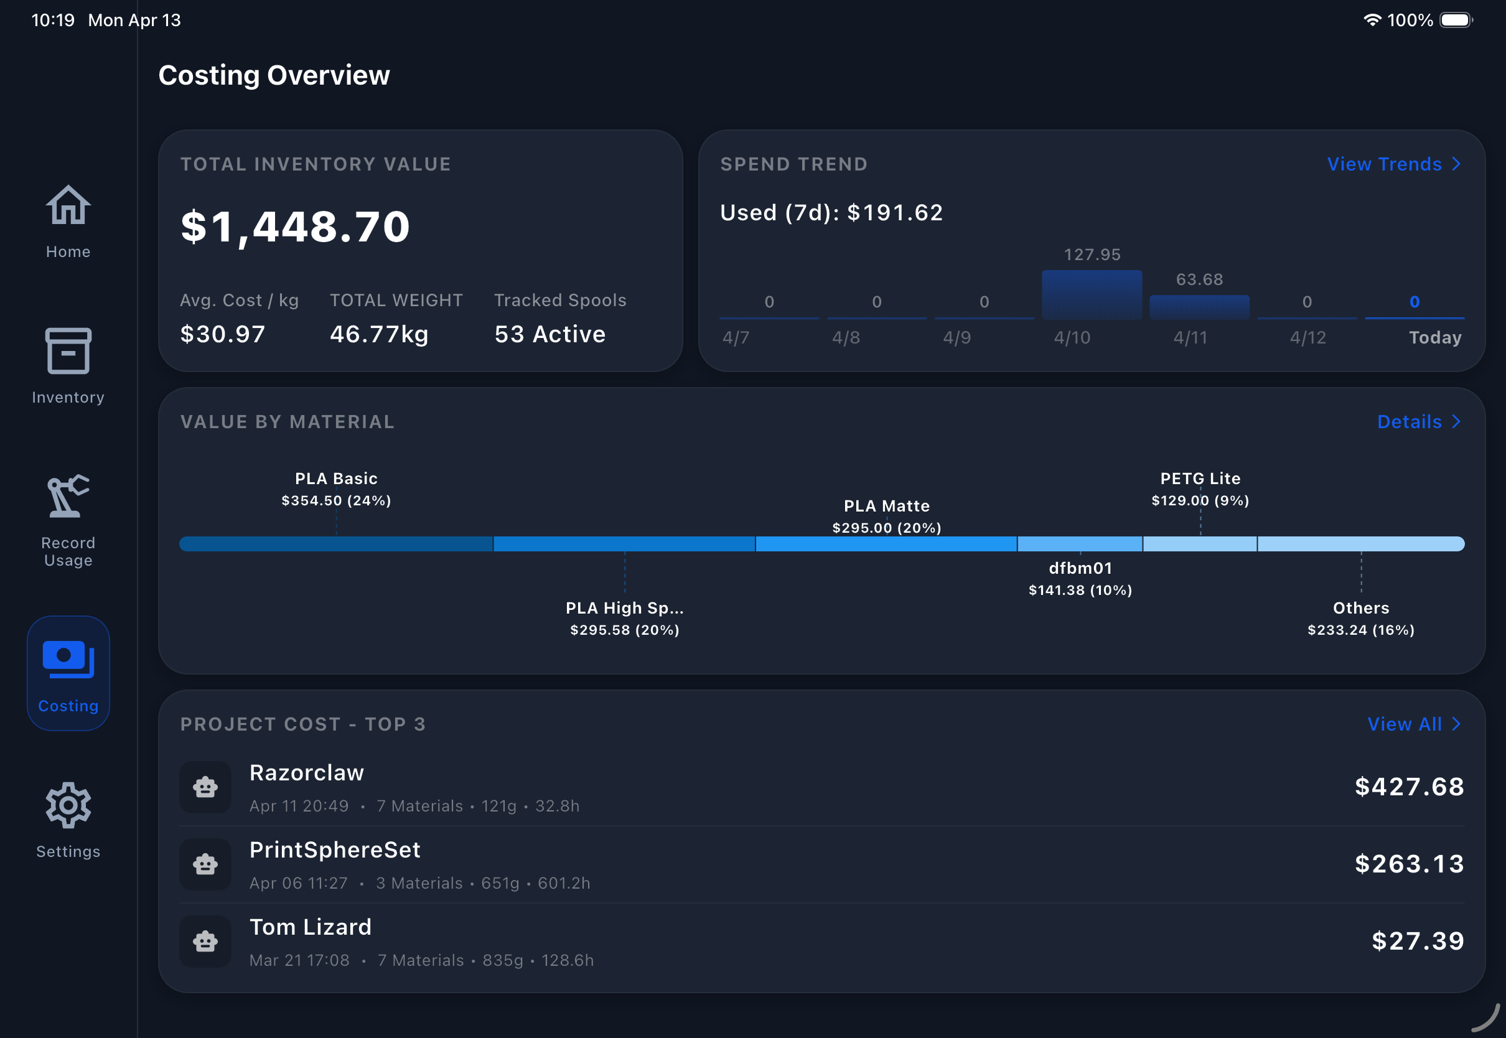Screen dimensions: 1506x1038
Task: Select the Others segment of material bar
Action: pos(1360,544)
